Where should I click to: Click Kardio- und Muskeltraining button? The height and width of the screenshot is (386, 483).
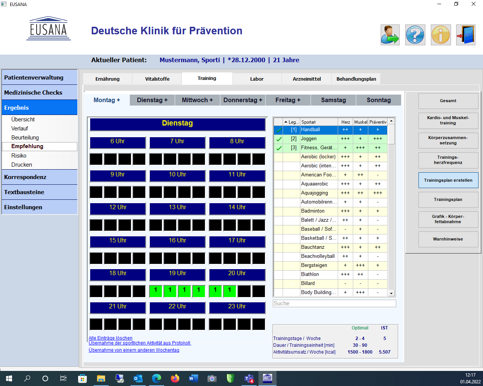448,121
